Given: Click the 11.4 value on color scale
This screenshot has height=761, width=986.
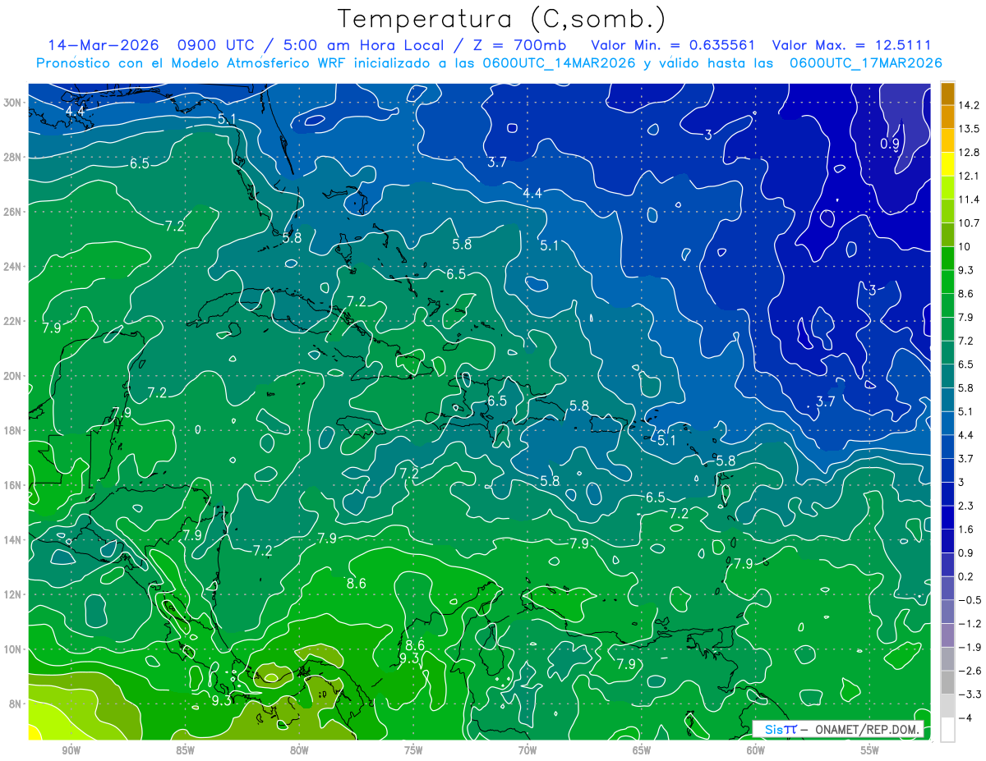Looking at the screenshot, I should coord(970,199).
